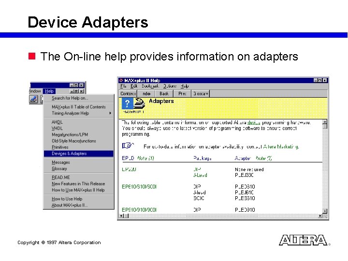Select Devices & Adapters menu item

tap(79, 154)
